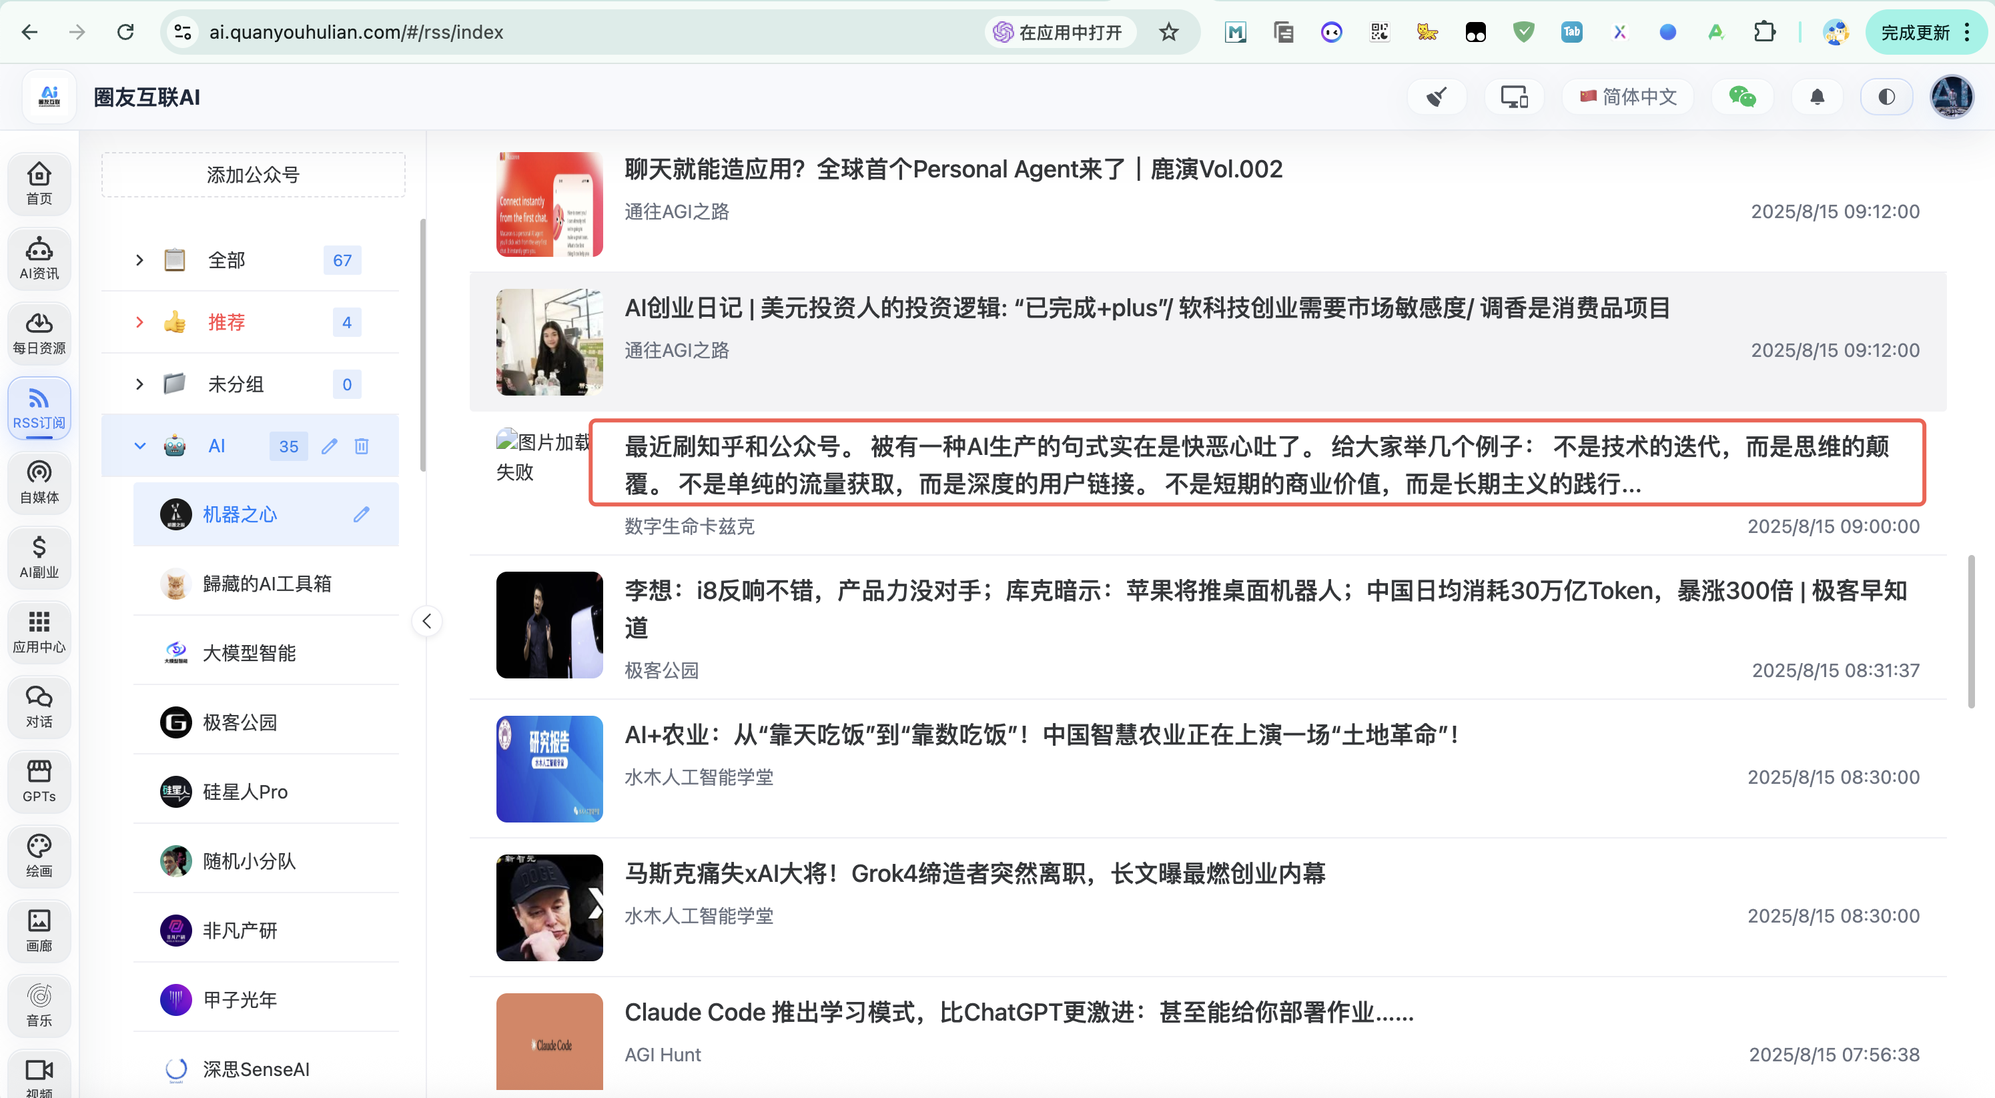This screenshot has width=1995, height=1098.
Task: Open the 首页 home sidebar icon
Action: [39, 183]
